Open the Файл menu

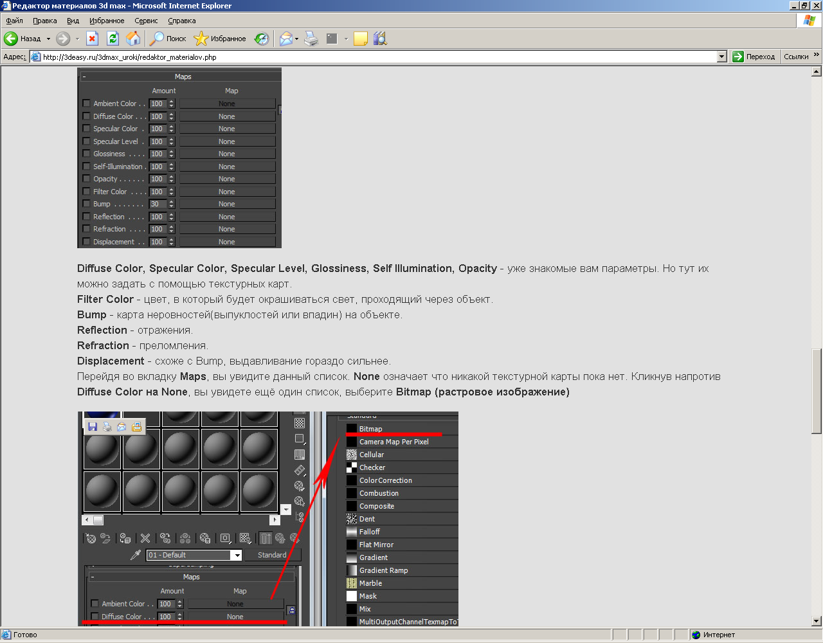pos(14,21)
